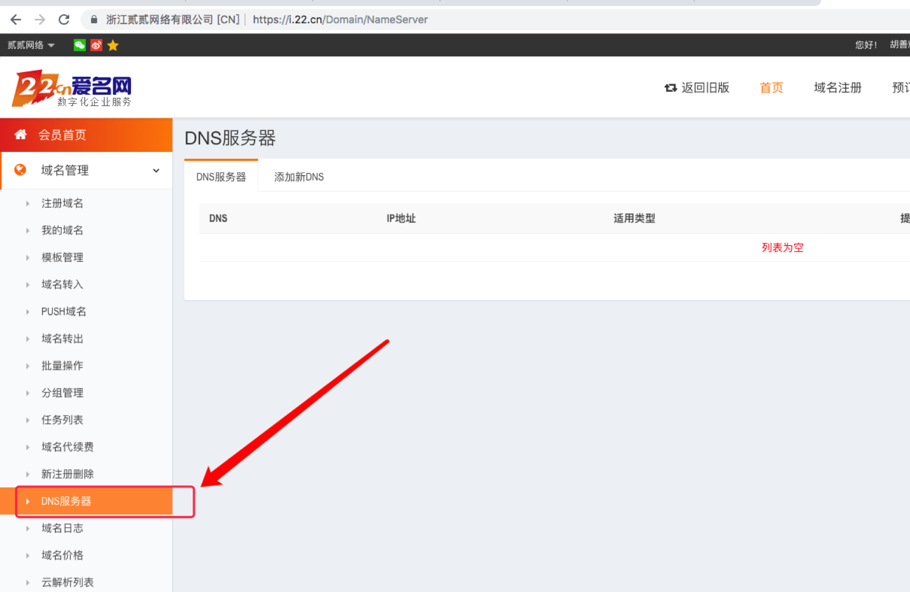Open the 域名代续费 sidebar link

pyautogui.click(x=67, y=446)
